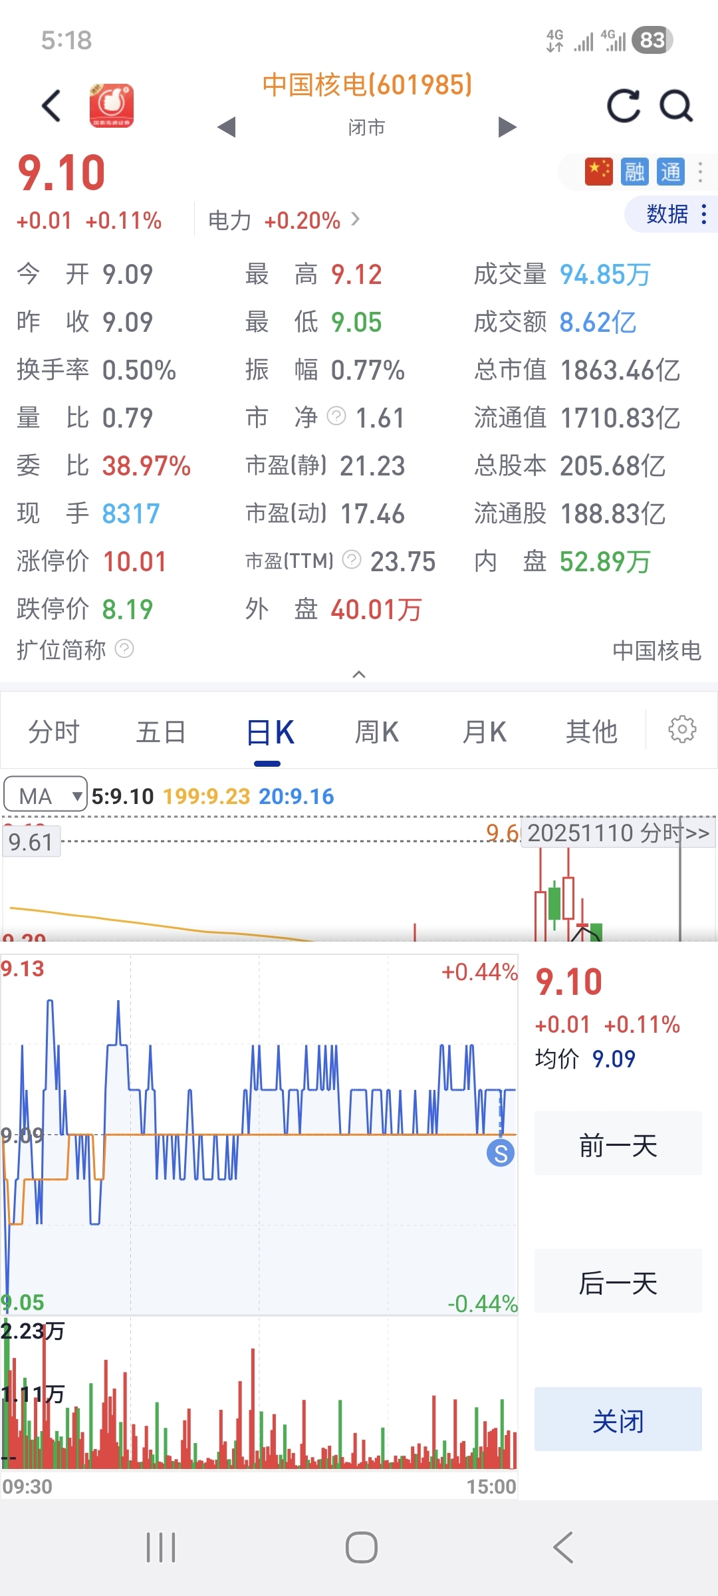
Task: Tap 跌停价 8.19 value
Action: 127,610
